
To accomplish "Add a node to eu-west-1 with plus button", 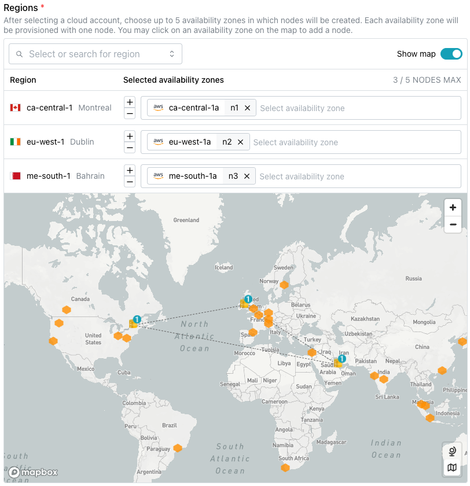I will [130, 136].
